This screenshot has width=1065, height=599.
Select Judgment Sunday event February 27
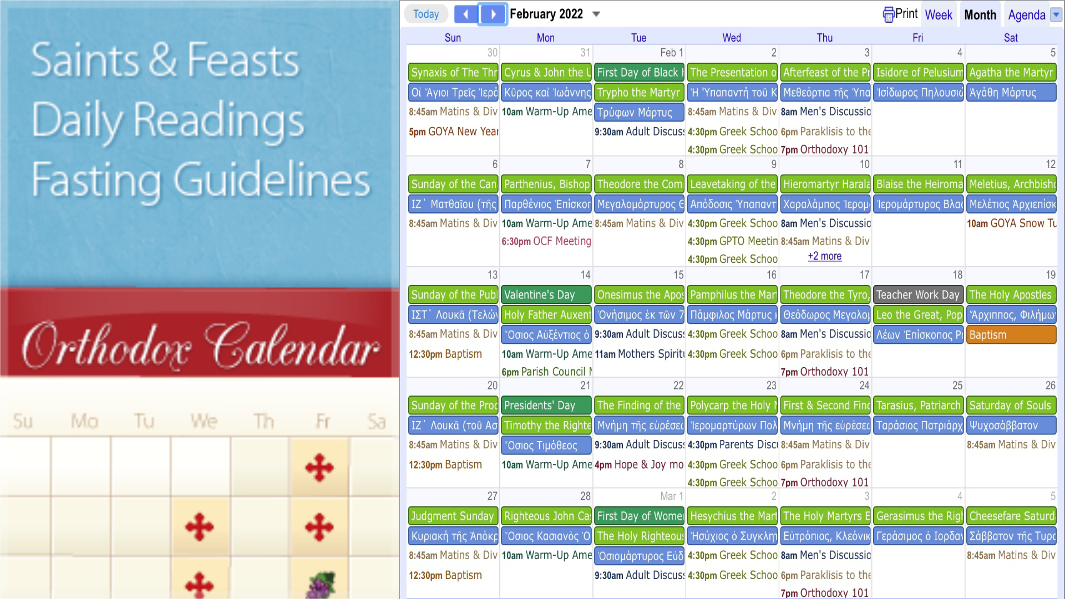click(453, 515)
